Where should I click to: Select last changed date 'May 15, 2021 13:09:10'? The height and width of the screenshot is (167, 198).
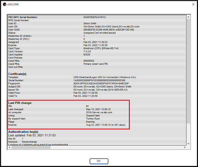[98, 109]
